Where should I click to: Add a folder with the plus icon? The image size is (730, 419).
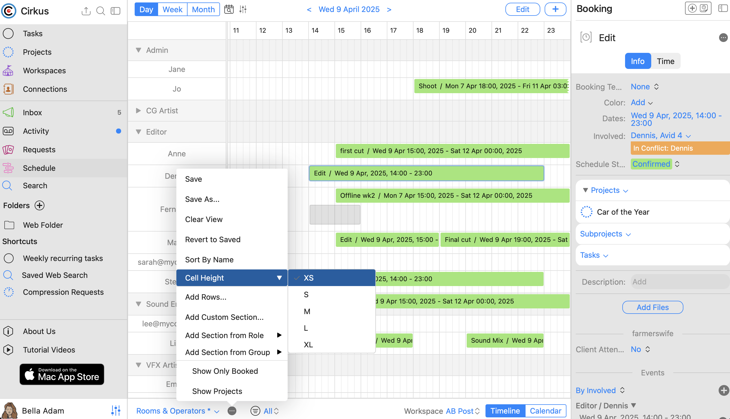pos(40,205)
